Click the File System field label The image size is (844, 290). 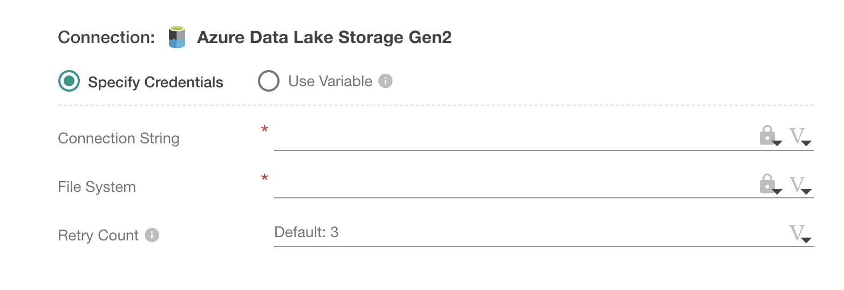click(x=97, y=187)
